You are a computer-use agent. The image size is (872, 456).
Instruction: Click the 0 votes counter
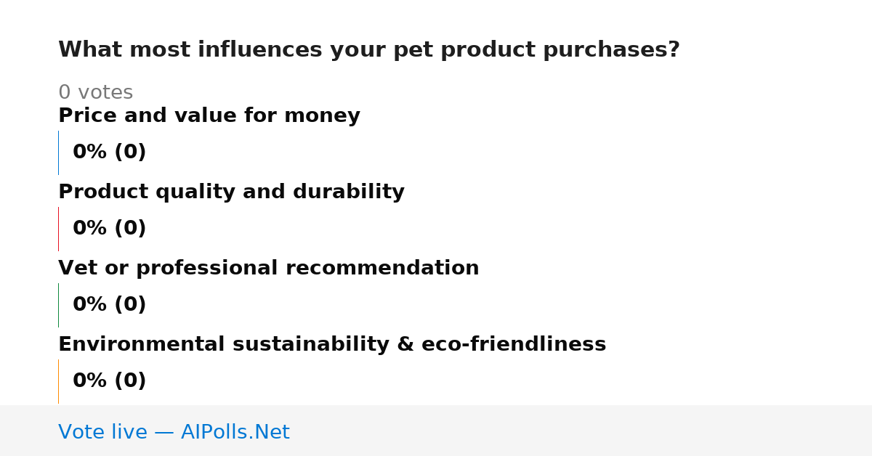click(x=95, y=93)
